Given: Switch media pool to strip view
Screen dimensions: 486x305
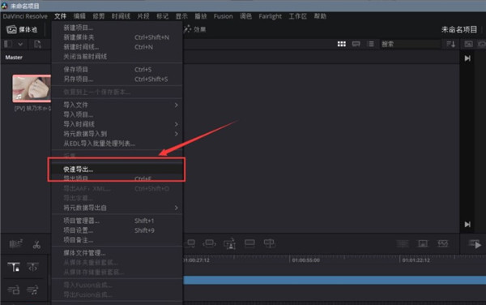Looking at the screenshot, I should pyautogui.click(x=356, y=44).
